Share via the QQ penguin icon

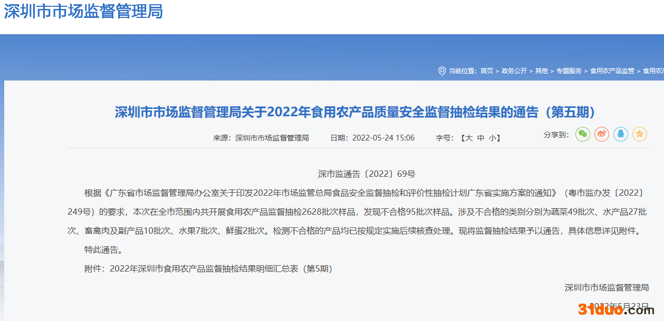(x=620, y=134)
